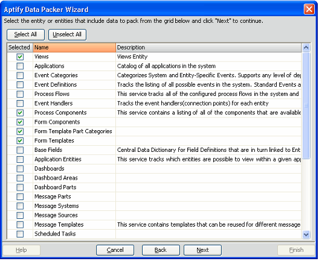Uncheck the Views entity checkbox

pyautogui.click(x=20, y=57)
